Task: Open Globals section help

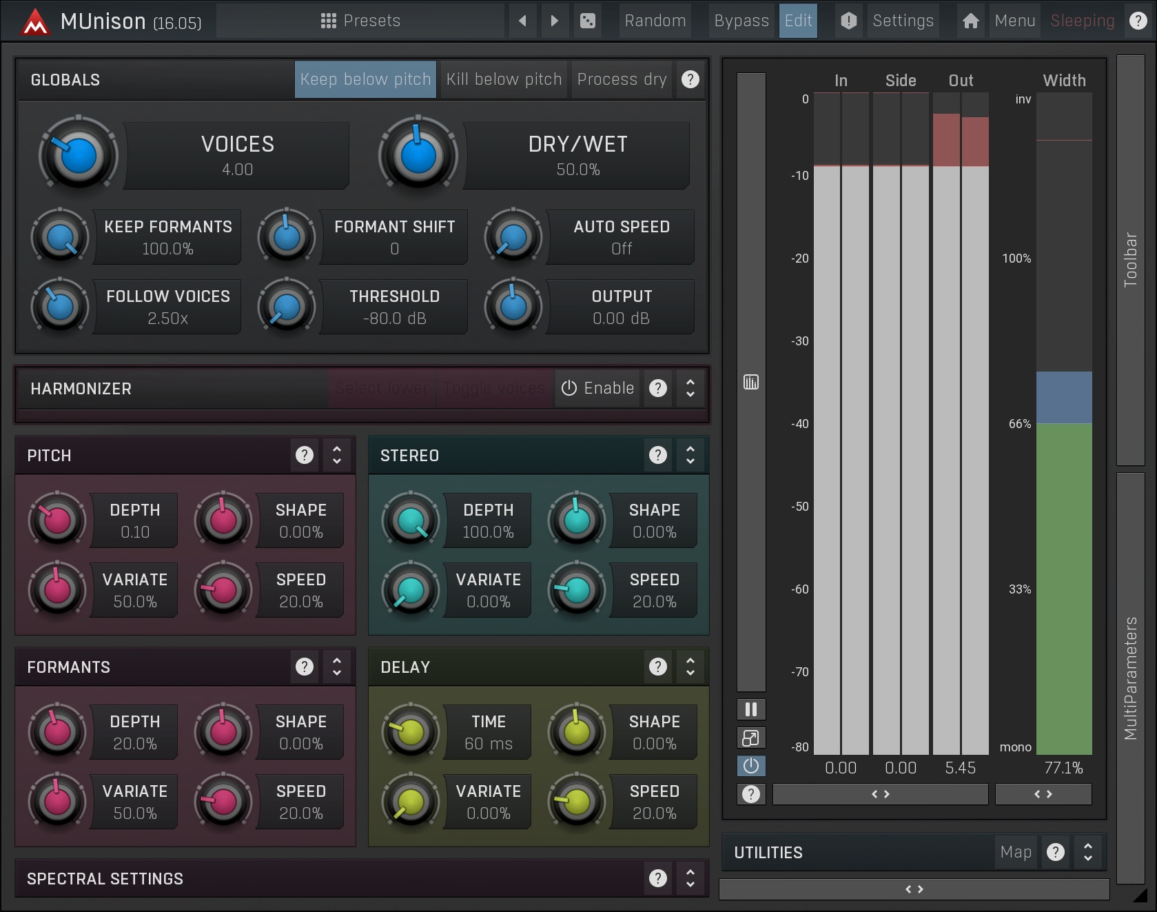Action: 690,79
